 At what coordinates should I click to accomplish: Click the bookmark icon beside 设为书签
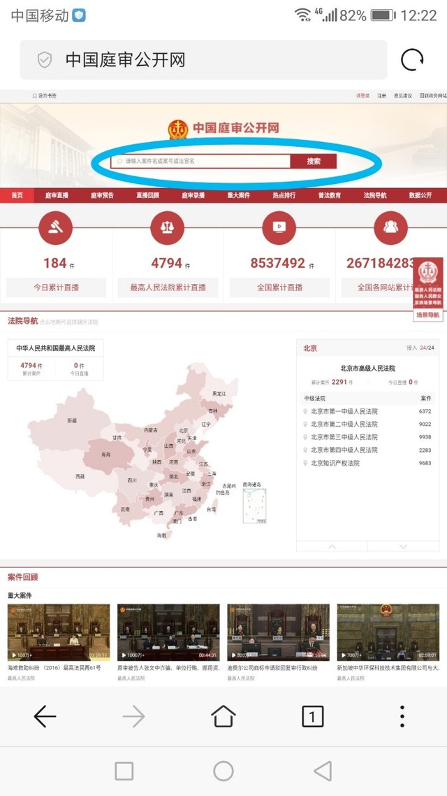(34, 95)
